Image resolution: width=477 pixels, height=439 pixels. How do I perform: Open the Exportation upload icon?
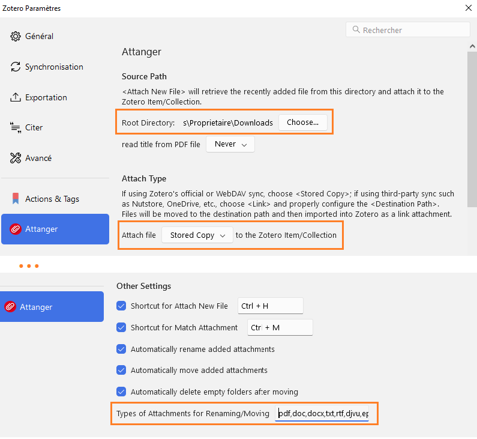15,97
